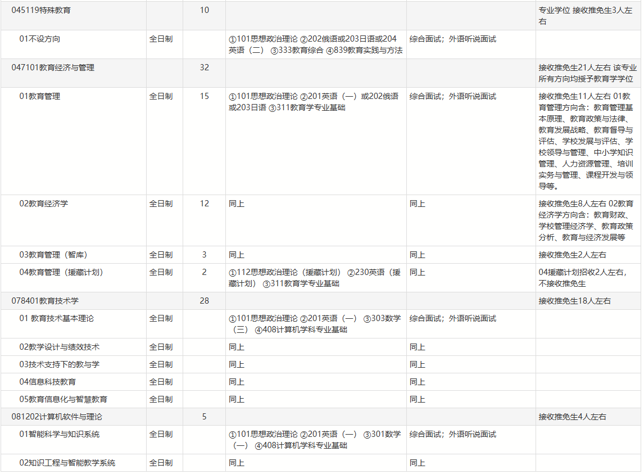Viewport: 644px width, 474px height.
Task: Click the 047101教育经济与管理 major heading
Action: [53, 67]
